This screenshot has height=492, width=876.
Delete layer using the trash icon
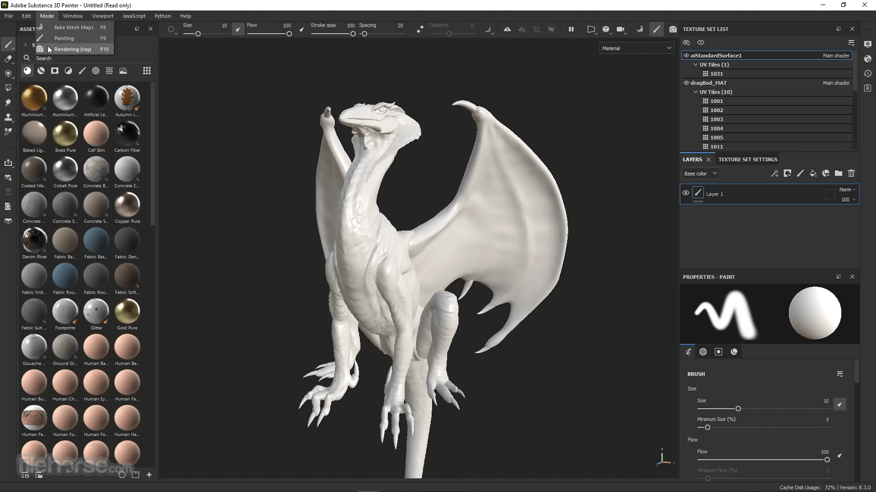[851, 173]
